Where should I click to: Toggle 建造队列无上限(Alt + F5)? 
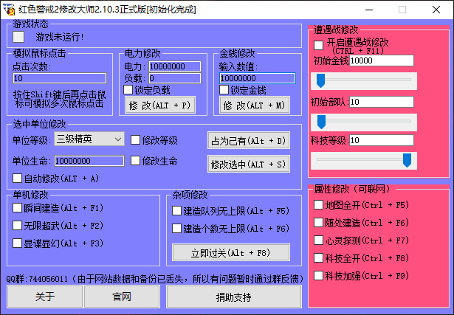tap(176, 211)
